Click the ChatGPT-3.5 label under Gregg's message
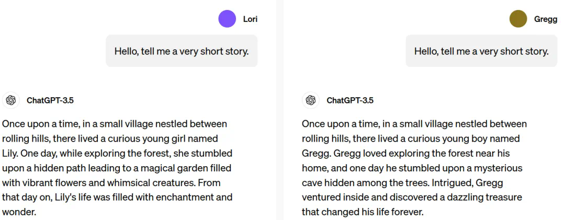 click(350, 101)
